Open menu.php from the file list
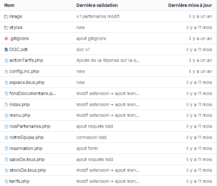The width and height of the screenshot is (217, 186). click(x=20, y=115)
